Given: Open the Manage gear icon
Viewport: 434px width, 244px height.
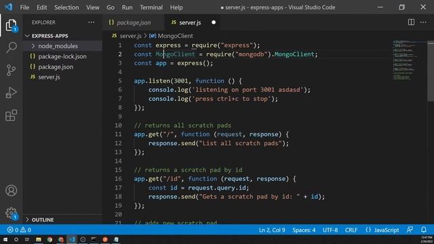Looking at the screenshot, I should [x=12, y=213].
